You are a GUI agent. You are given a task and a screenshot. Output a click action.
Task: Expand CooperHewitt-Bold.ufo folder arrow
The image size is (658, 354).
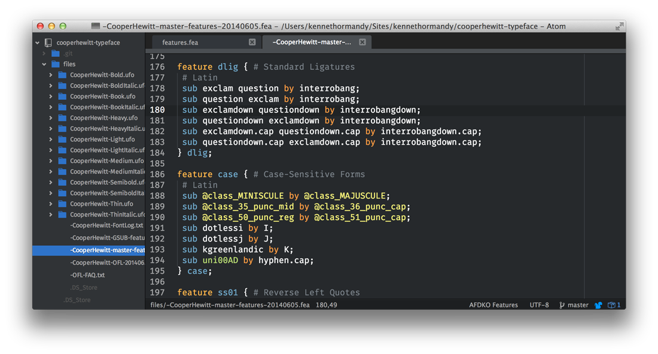(x=51, y=75)
